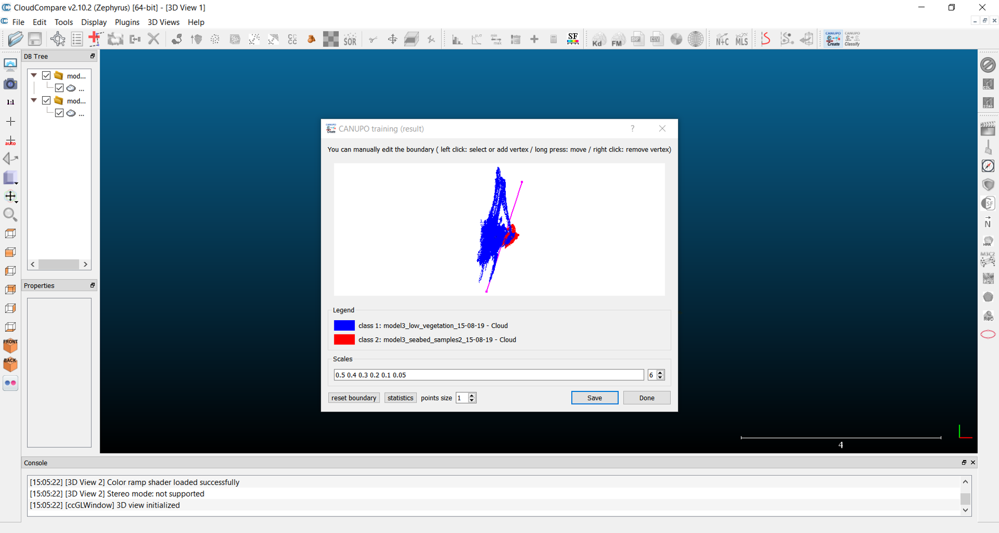Collapse the first DB Tree folder
This screenshot has height=533, width=999.
pyautogui.click(x=34, y=76)
